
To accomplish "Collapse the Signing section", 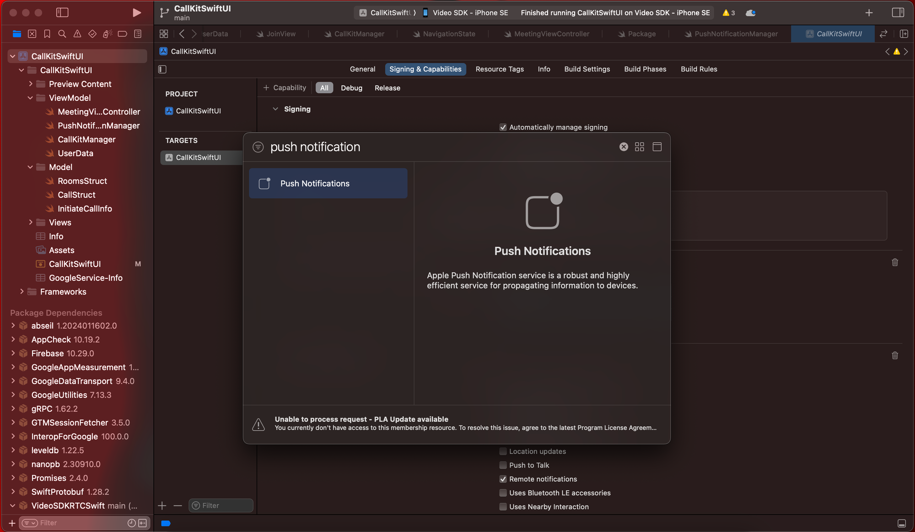I will pos(275,109).
